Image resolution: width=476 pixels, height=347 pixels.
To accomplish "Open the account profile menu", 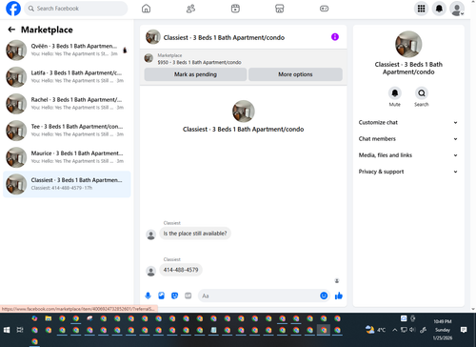I will coord(457,9).
